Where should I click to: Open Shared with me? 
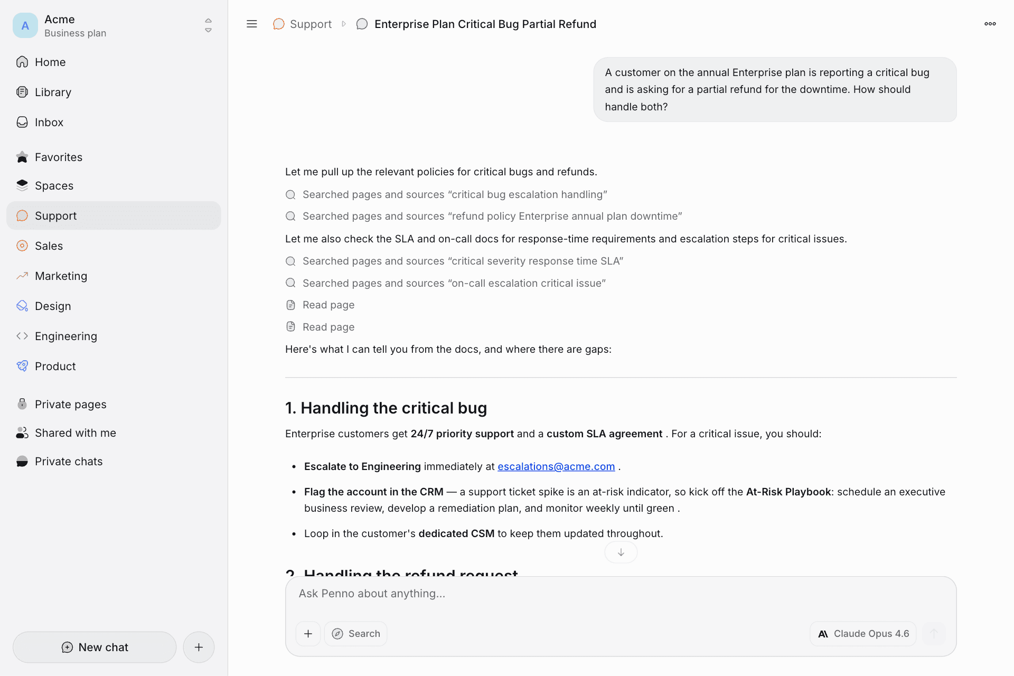tap(114, 433)
